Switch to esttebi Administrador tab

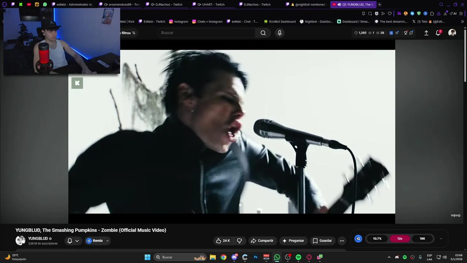[72, 4]
